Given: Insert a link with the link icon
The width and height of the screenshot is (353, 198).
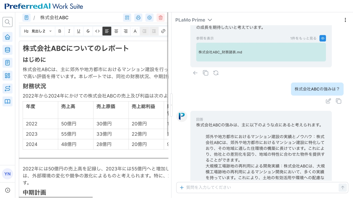Looking at the screenshot, I should [163, 31].
